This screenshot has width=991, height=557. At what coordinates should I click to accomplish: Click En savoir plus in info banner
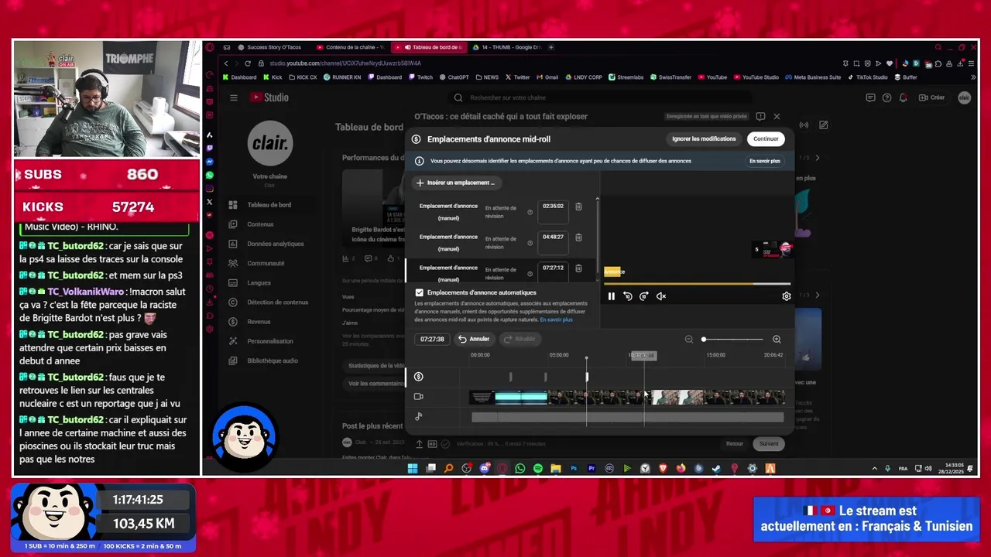[x=765, y=161]
